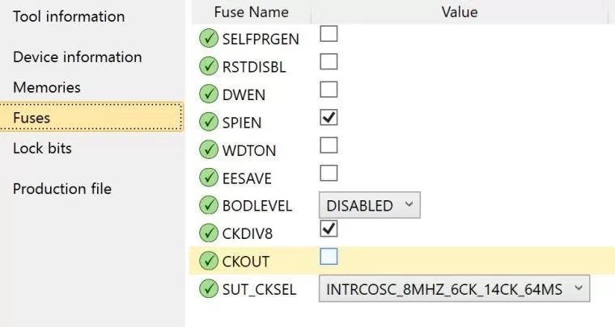This screenshot has height=327, width=615.
Task: Switch to the Lock bits page
Action: click(x=42, y=149)
